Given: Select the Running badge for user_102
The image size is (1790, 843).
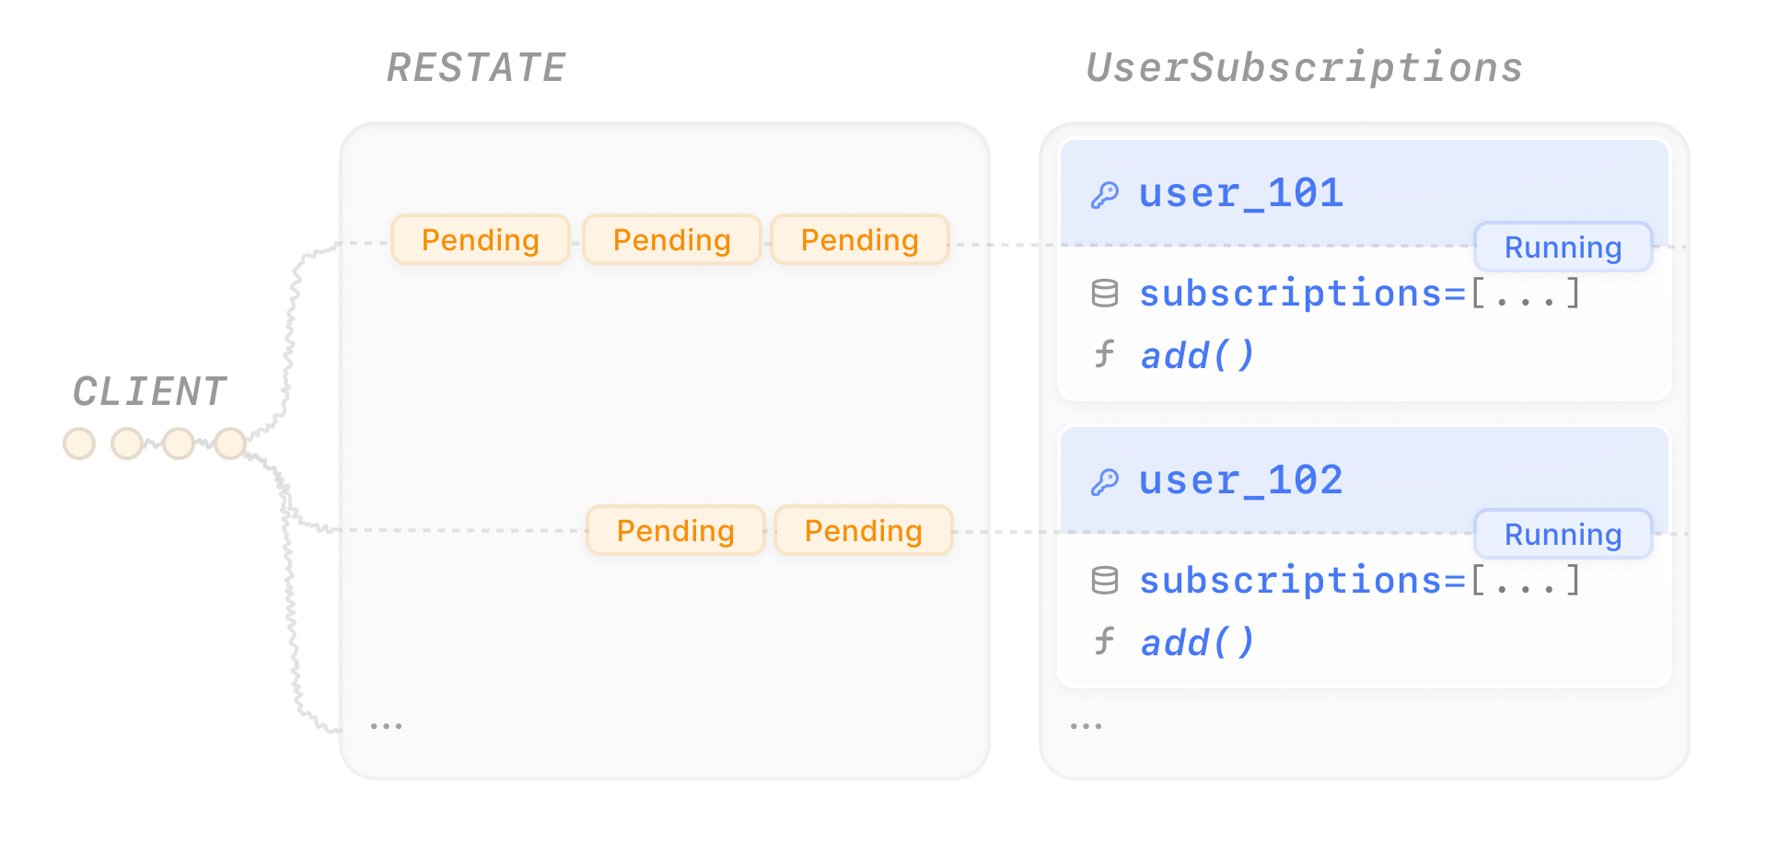Looking at the screenshot, I should tap(1563, 534).
